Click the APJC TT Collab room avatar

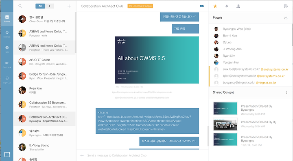point(22,62)
